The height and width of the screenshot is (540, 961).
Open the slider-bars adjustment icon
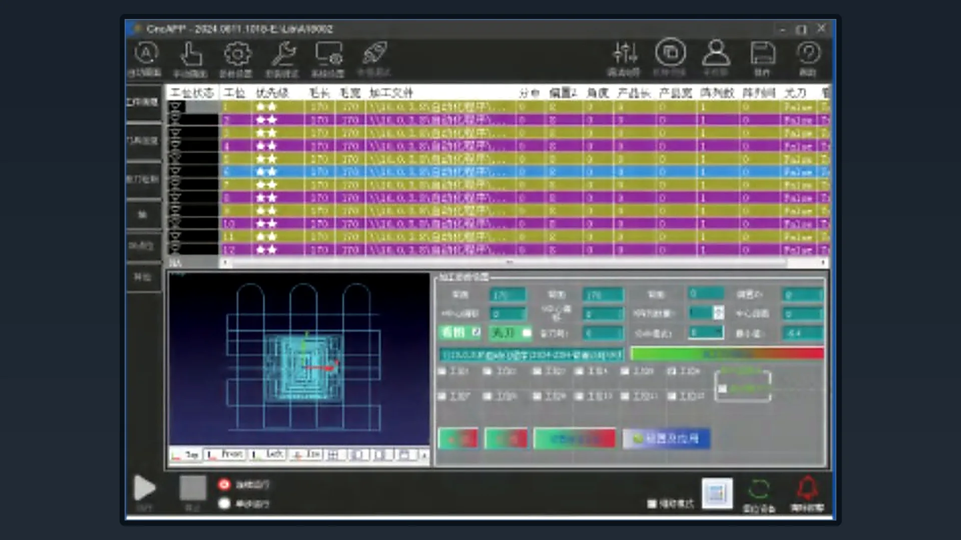[625, 53]
